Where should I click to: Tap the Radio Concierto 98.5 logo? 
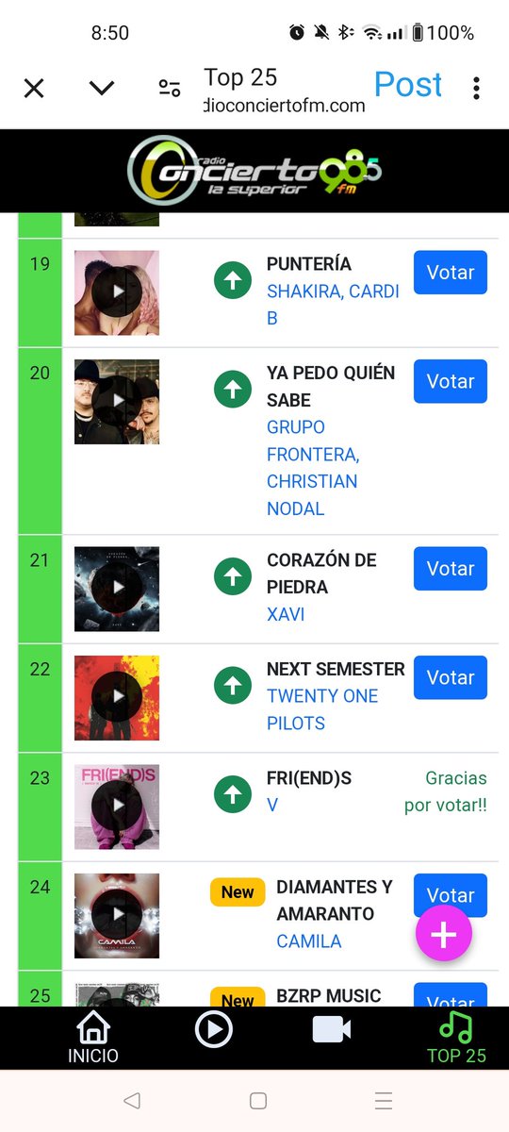point(254,170)
